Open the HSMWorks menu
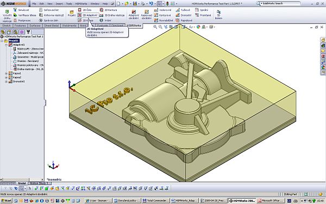The image size is (326, 204). click(x=81, y=4)
